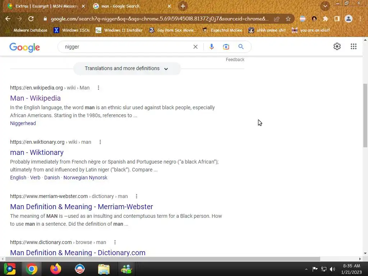Open the volume control in system tray

(332, 269)
